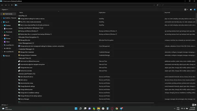The height and width of the screenshot is (111, 197).
Task: Open the Organize dropdown menu
Action: click(x=4, y=9)
